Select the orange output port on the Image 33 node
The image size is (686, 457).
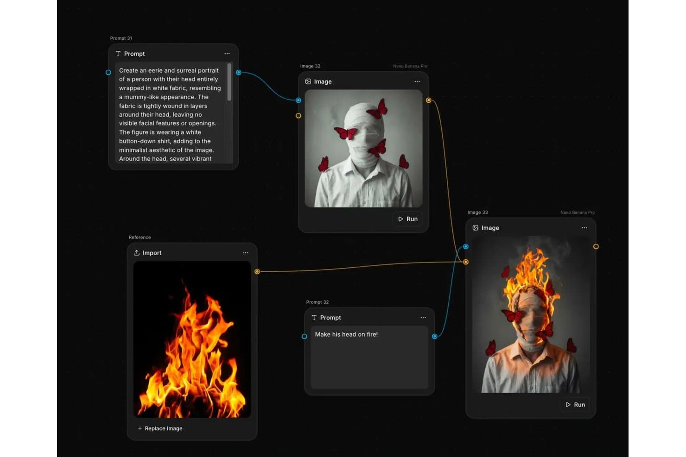596,246
